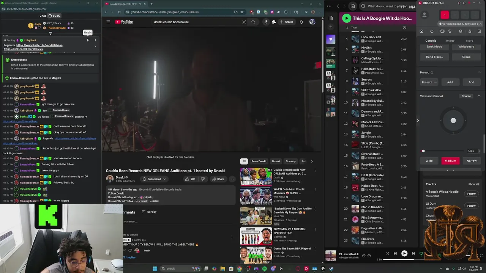Collapse the Preset section
The width and height of the screenshot is (486, 273).
click(479, 72)
